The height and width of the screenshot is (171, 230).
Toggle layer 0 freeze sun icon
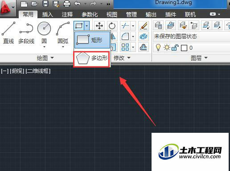(167, 48)
